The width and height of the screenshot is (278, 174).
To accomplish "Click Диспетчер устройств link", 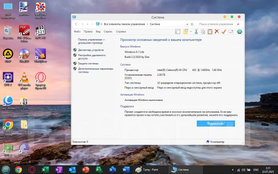I will pos(91,50).
